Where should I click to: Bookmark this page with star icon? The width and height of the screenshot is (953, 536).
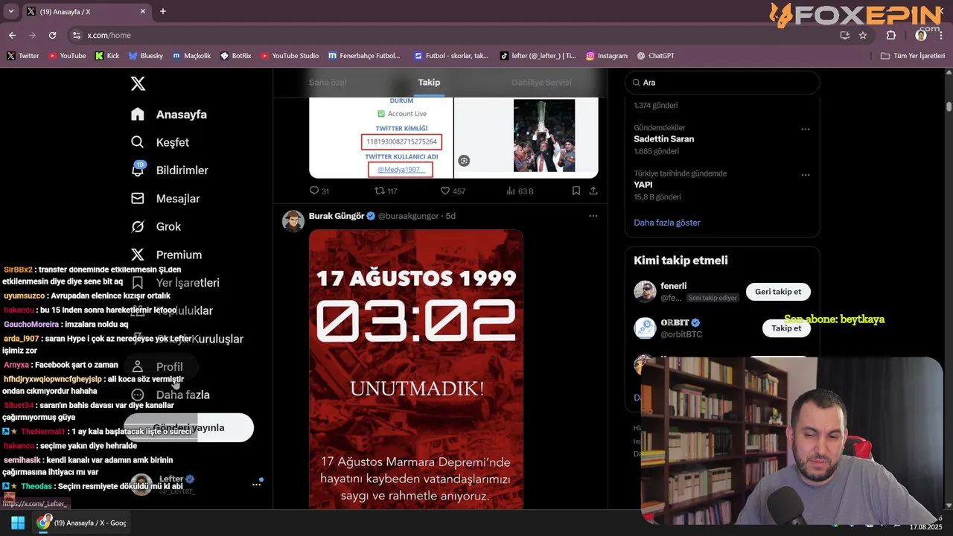tap(863, 35)
